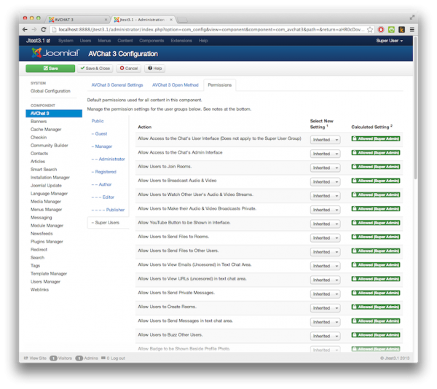Select the Permissions tab
The width and height of the screenshot is (437, 389).
click(220, 85)
